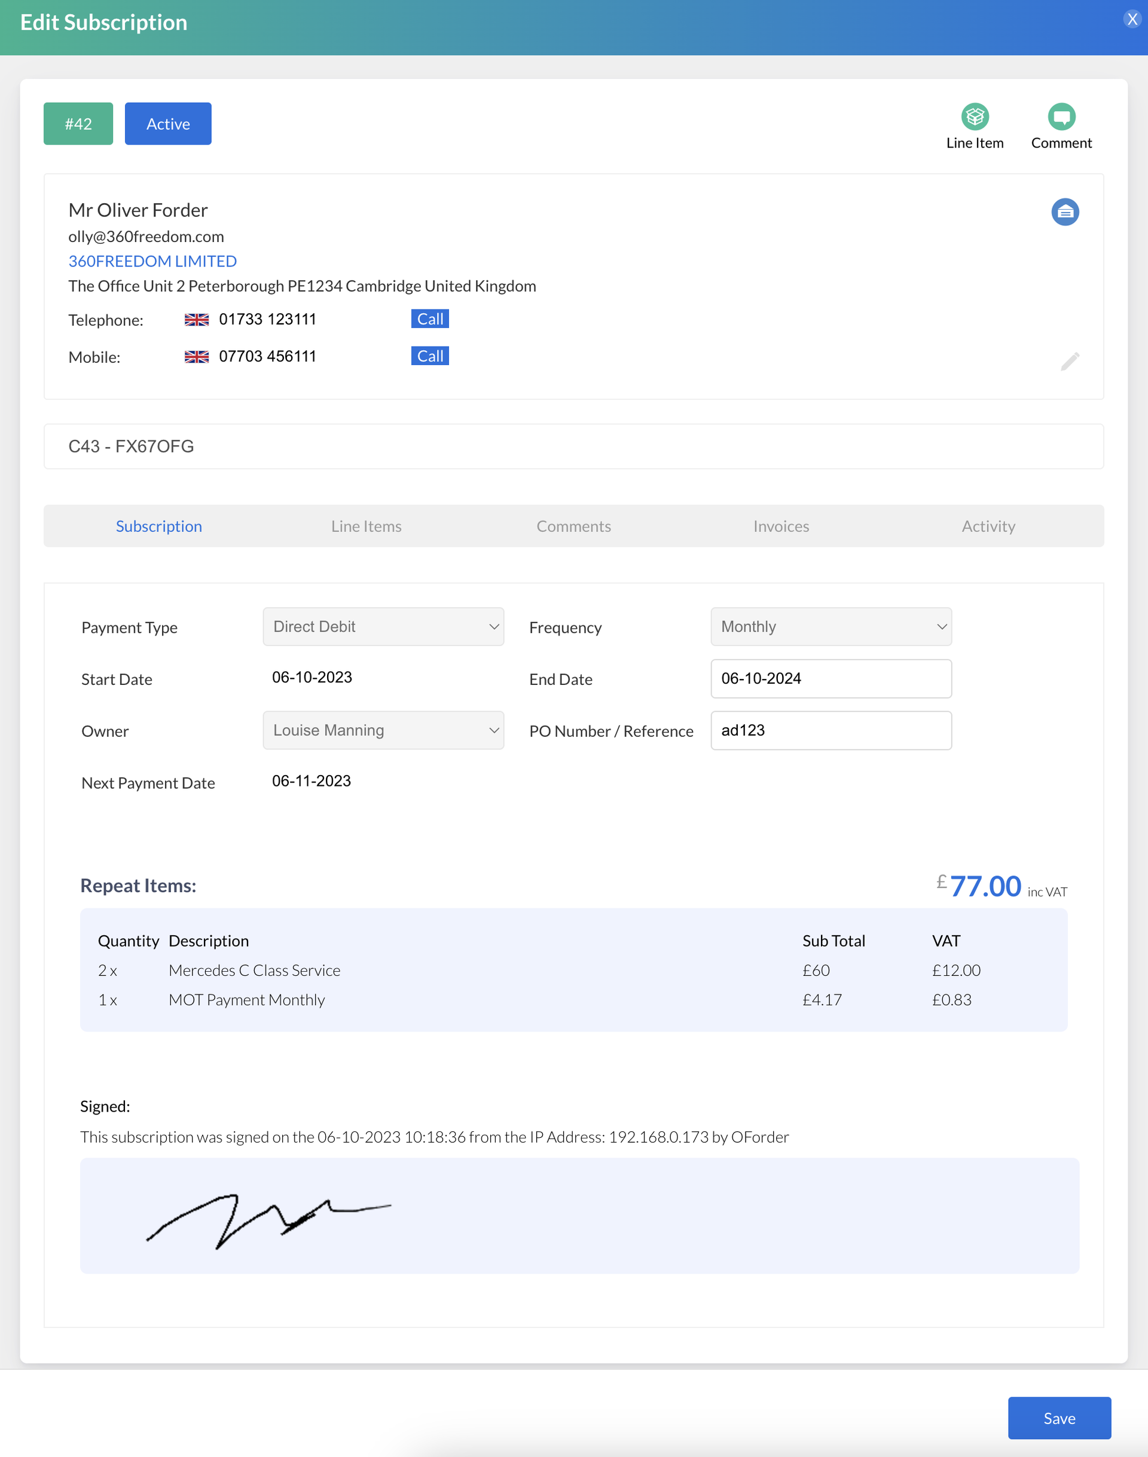Call the telephone number 01733 123111

tap(429, 319)
